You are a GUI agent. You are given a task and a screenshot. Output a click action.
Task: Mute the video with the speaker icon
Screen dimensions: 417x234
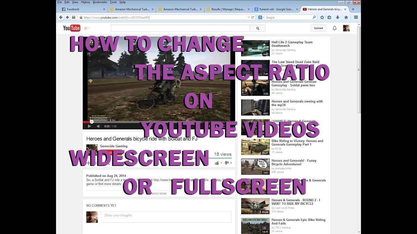[x=98, y=126]
